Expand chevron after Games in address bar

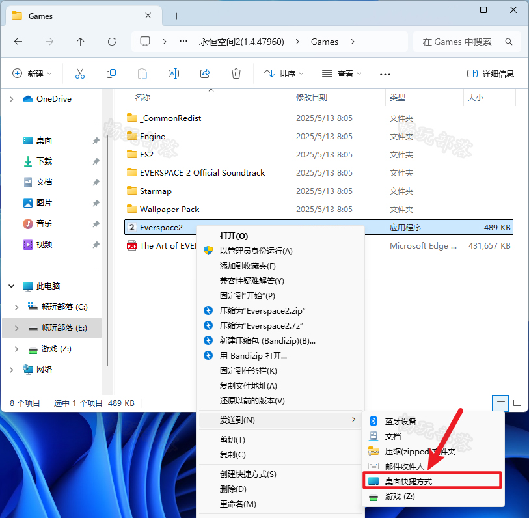(353, 42)
